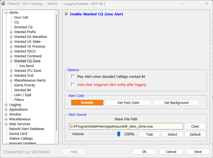Click the JTAlert app icon in title bar

[x=3, y=3]
